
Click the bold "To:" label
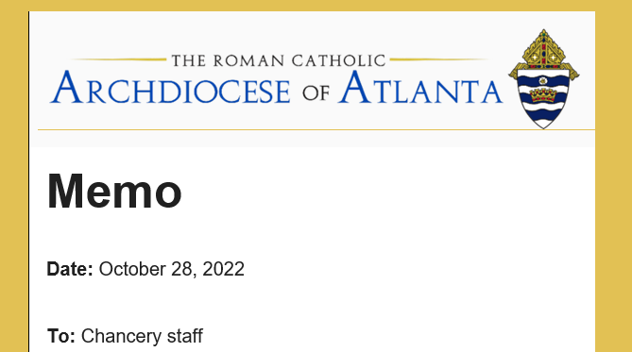[x=60, y=336]
